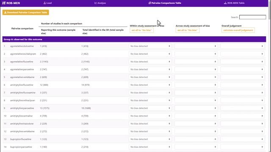Click the 'Pairwise comparison' column header

coord(22,28)
